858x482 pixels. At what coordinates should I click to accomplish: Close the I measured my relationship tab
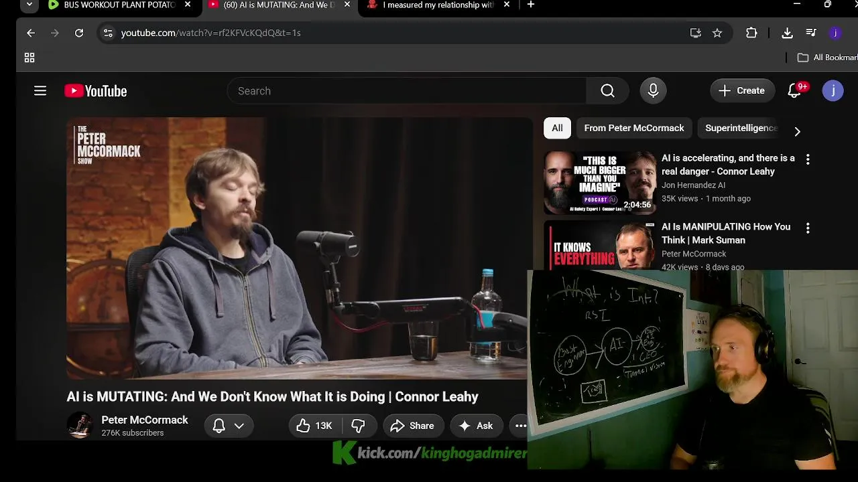pos(507,5)
